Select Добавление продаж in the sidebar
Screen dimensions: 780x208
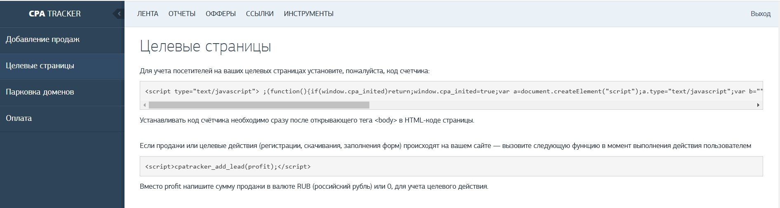(62, 40)
